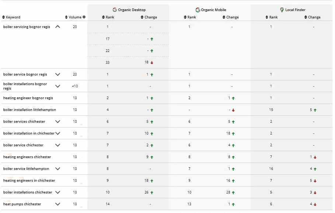Click the Google icon beside Organic Desktop
The height and width of the screenshot is (213, 335).
pos(114,10)
